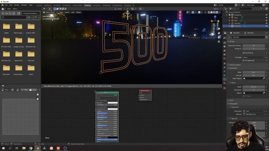Open the Render properties tab
269x151 pixels.
224,43
